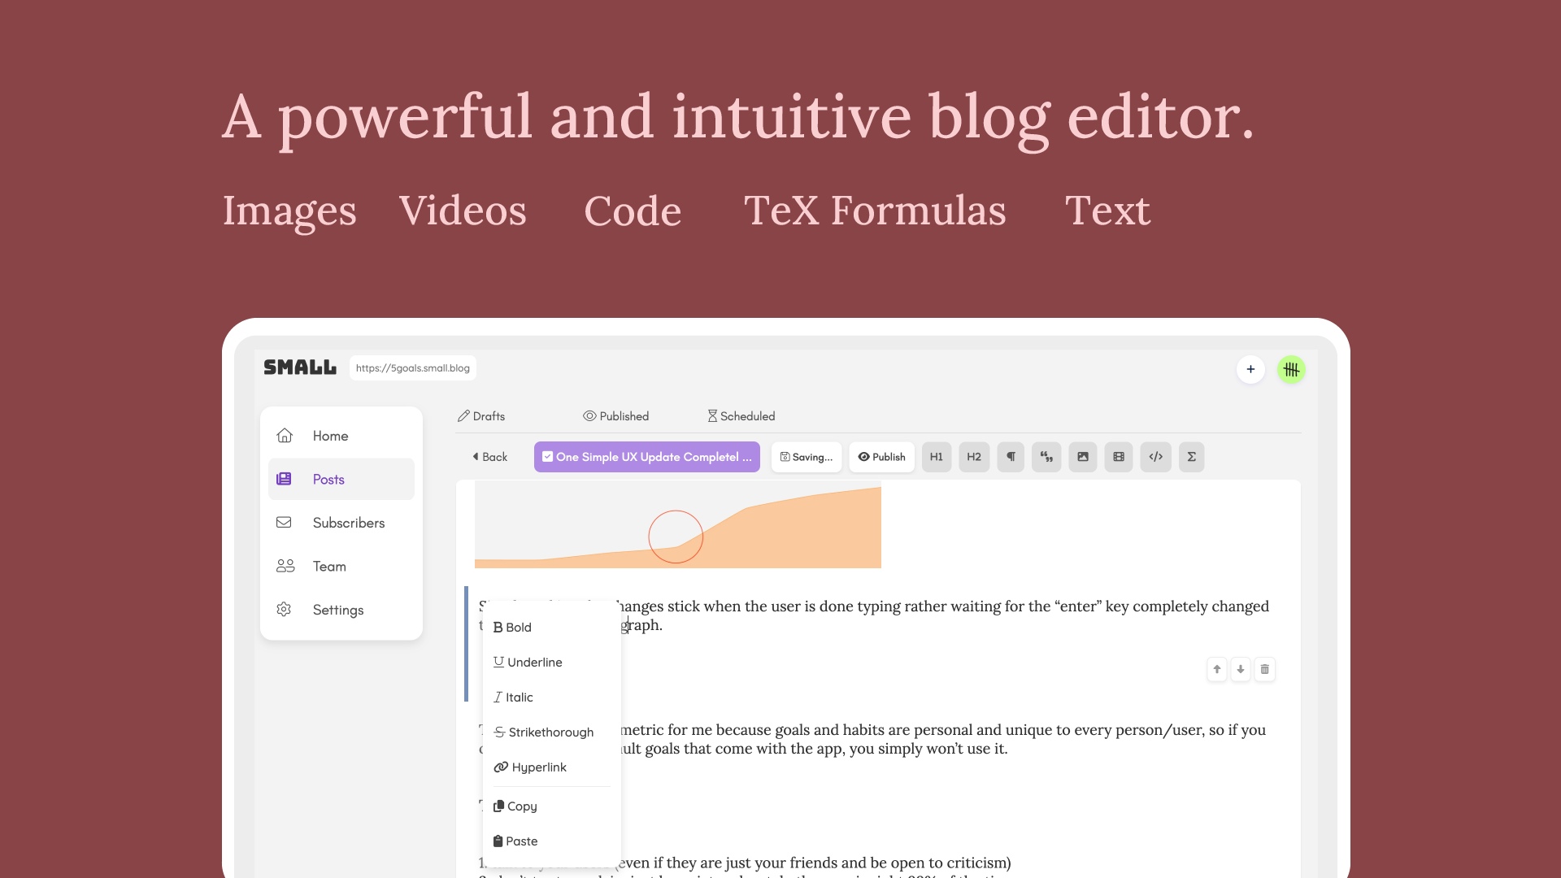This screenshot has height=878, width=1561.
Task: Insert a code block using code icon
Action: pyautogui.click(x=1155, y=457)
